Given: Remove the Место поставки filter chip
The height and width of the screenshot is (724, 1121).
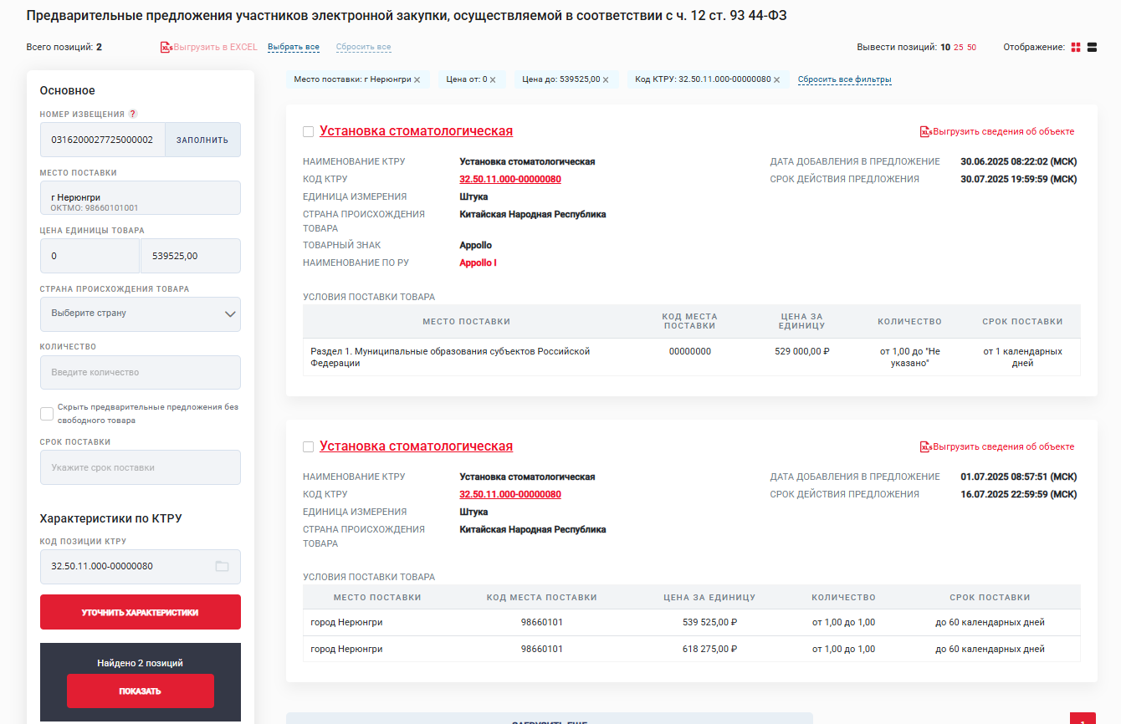Looking at the screenshot, I should (x=417, y=80).
